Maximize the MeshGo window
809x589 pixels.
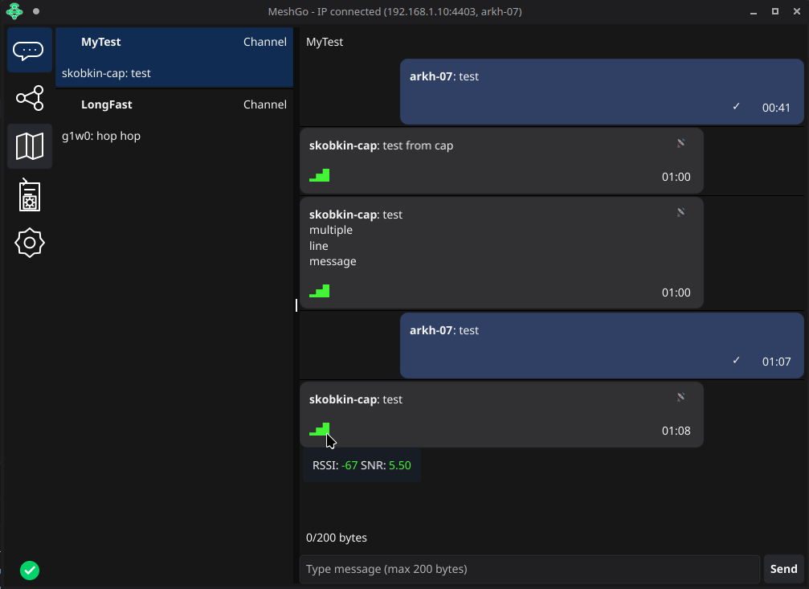[x=775, y=11]
